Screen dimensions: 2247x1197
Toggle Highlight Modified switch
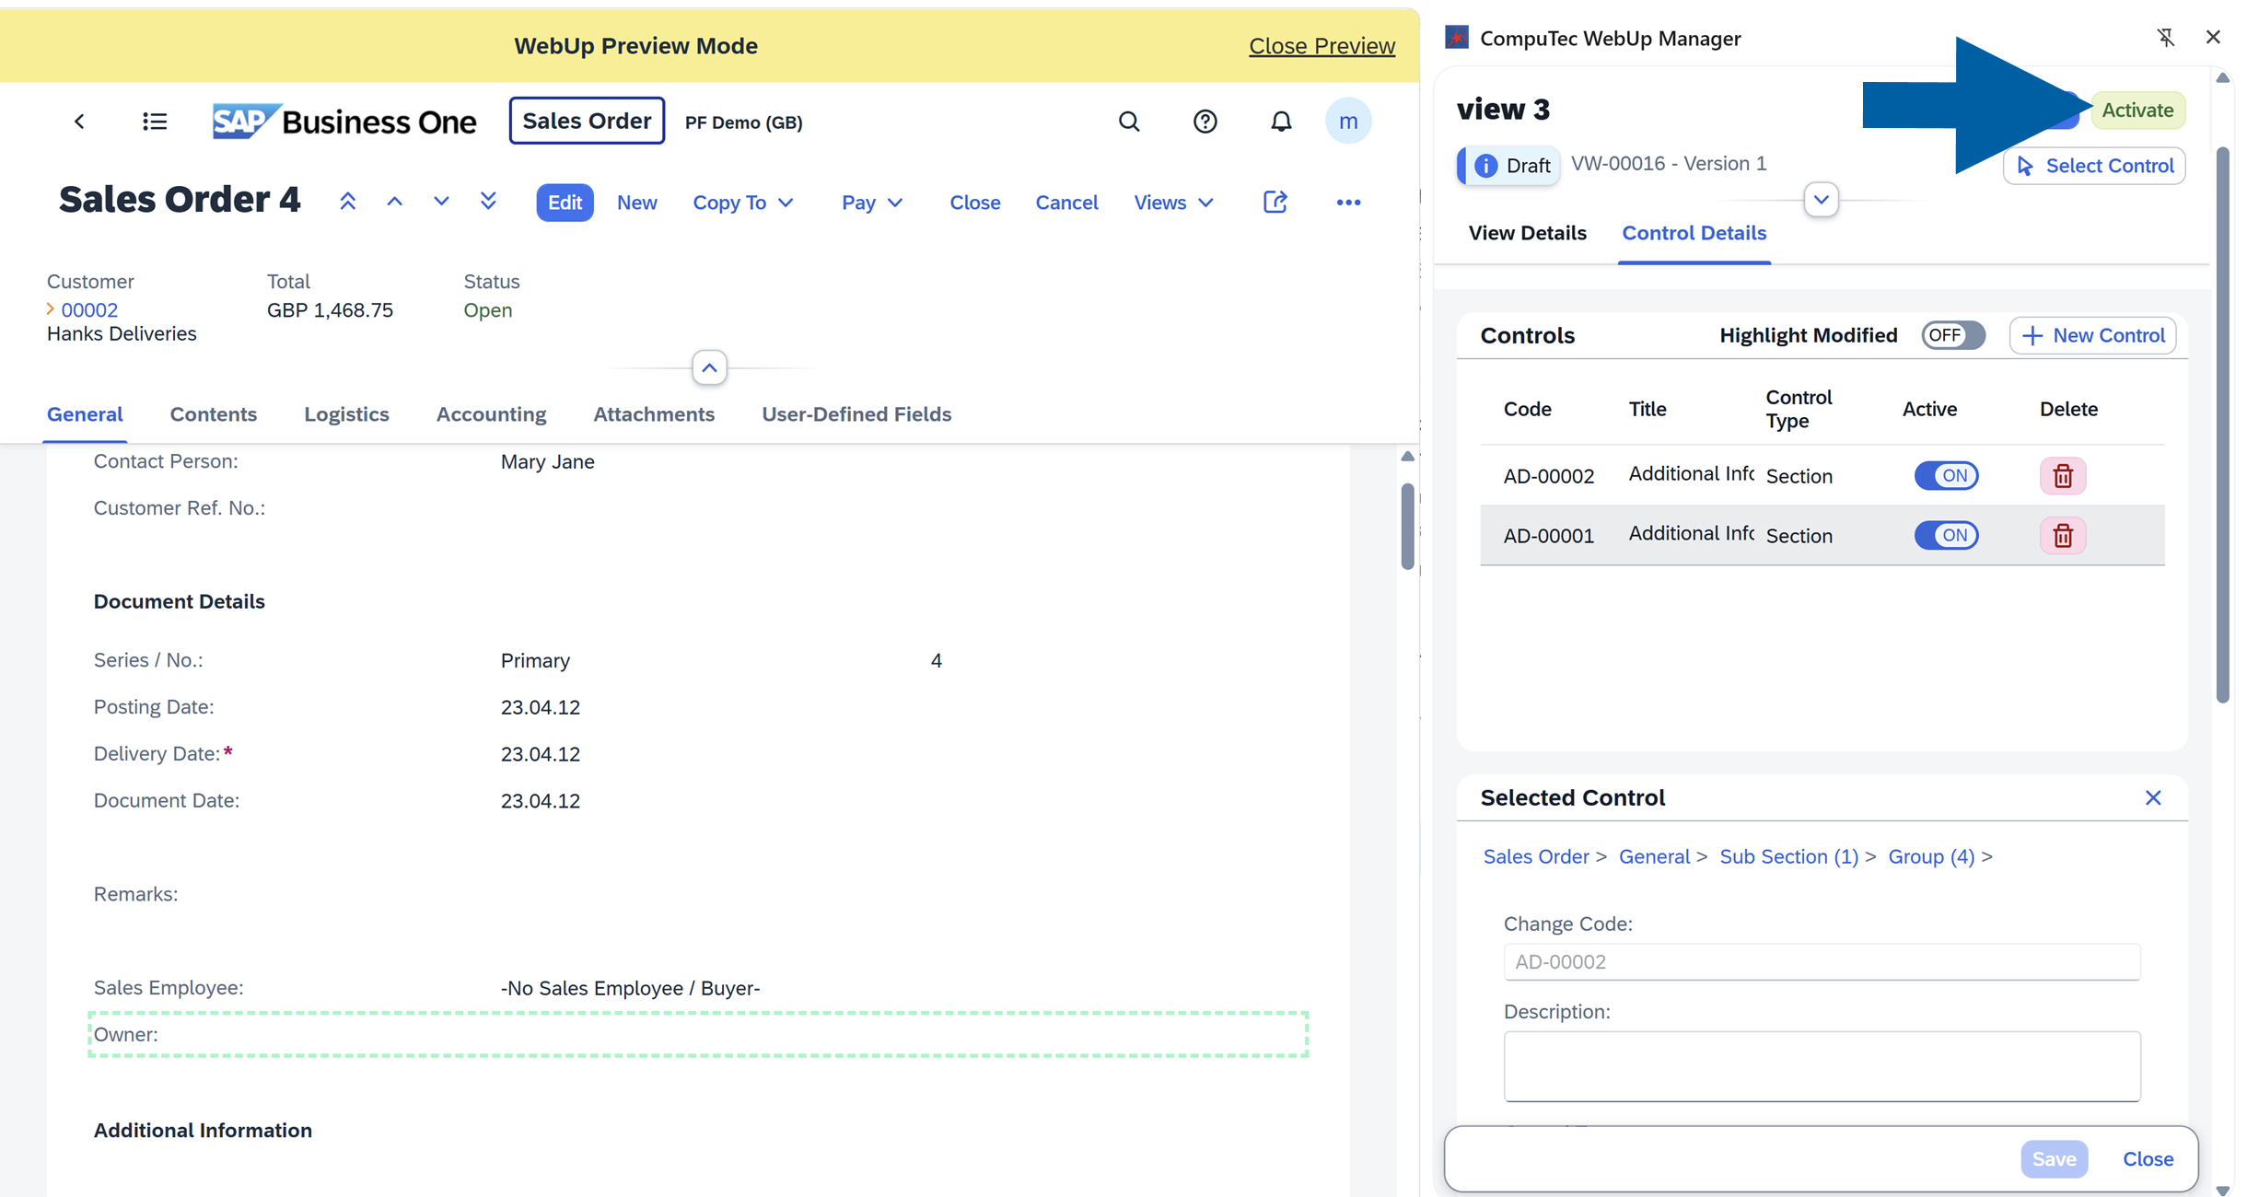1952,335
